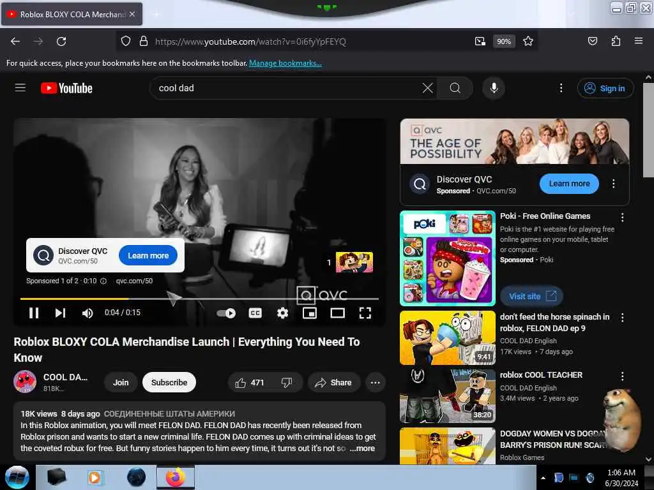The height and width of the screenshot is (490, 654).
Task: Open the Extensions puzzle icon
Action: point(616,41)
